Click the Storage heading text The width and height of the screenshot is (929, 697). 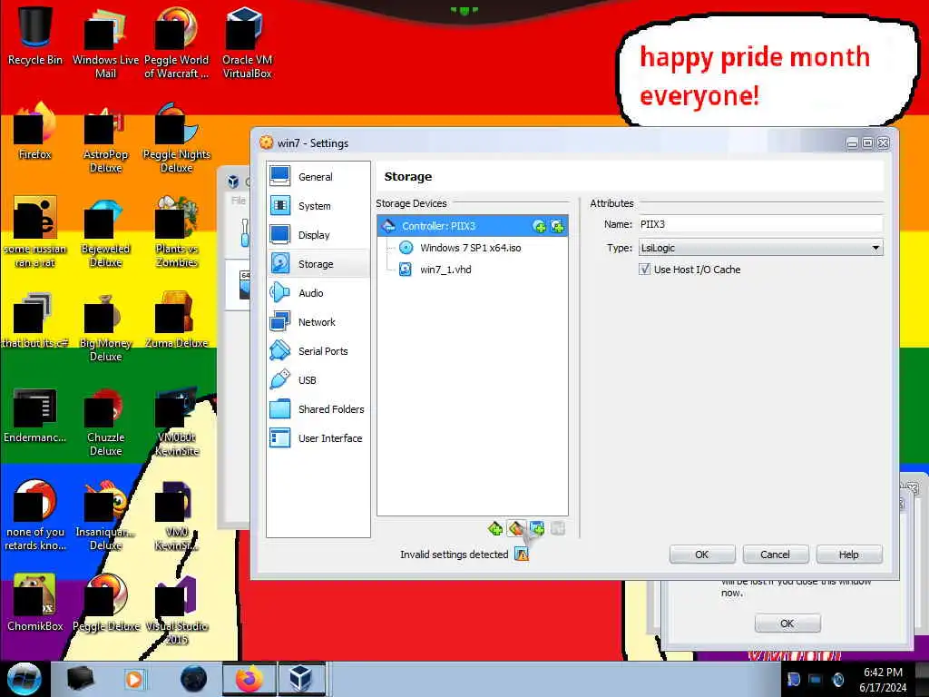tap(407, 177)
